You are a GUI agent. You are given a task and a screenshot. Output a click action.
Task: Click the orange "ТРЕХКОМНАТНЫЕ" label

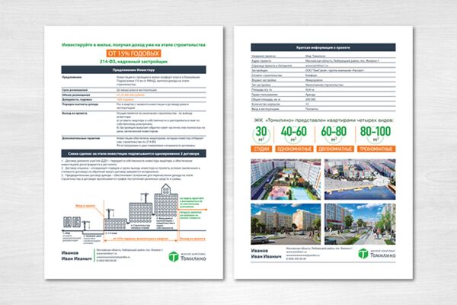(376, 149)
